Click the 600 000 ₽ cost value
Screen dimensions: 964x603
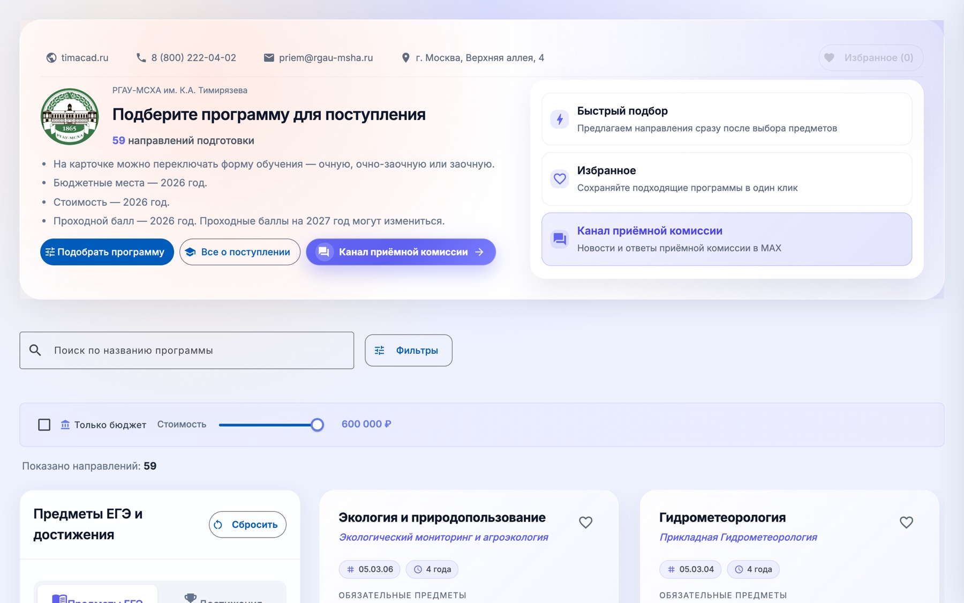click(366, 424)
